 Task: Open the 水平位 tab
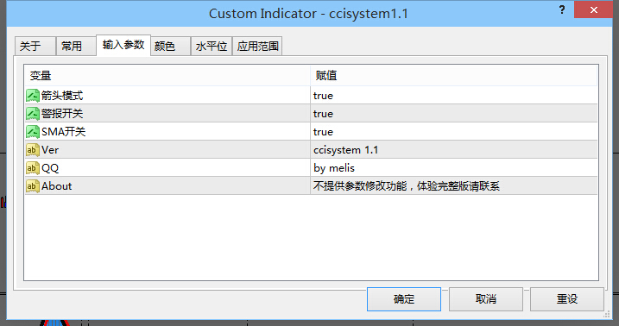tap(212, 46)
